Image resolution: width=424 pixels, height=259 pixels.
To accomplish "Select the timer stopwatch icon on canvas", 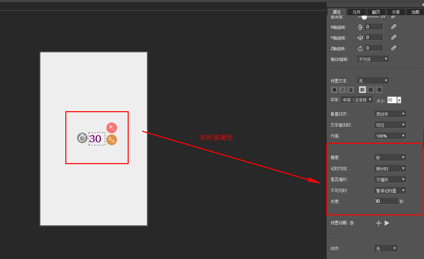I will pos(82,138).
